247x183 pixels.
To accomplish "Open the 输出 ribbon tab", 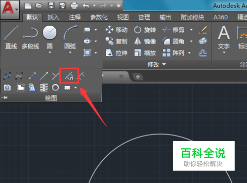I will coord(165,17).
